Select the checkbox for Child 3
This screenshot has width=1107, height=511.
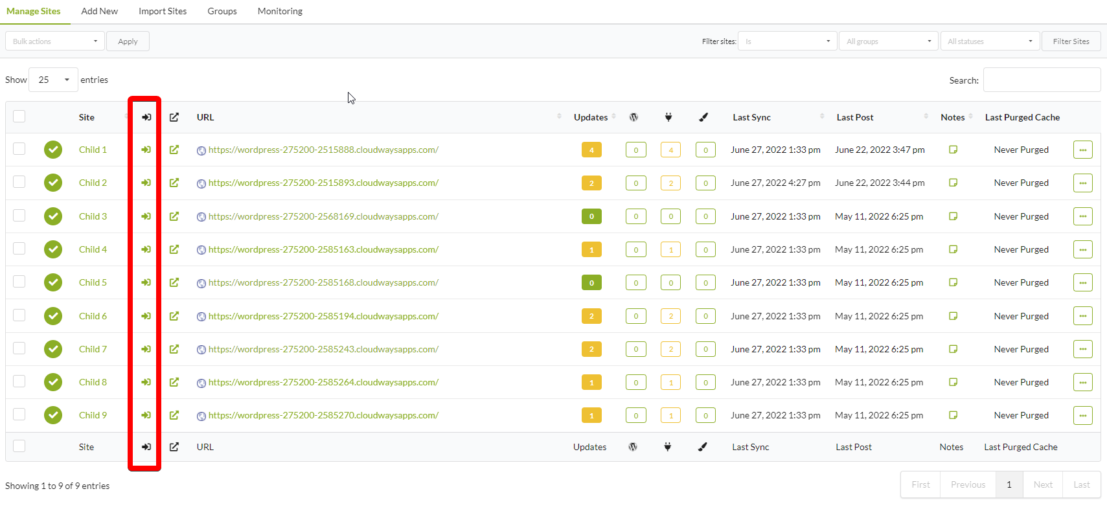click(19, 215)
